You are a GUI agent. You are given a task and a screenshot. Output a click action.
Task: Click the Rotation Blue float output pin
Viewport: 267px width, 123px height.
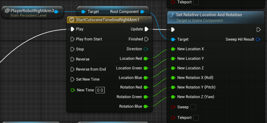coord(146,107)
